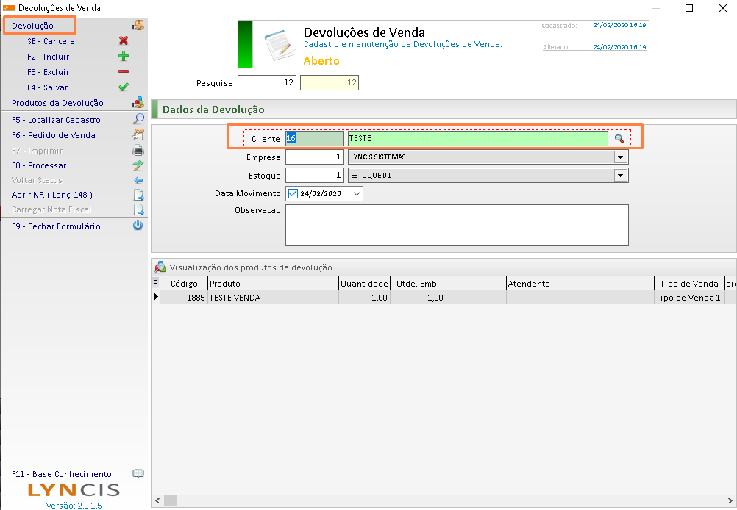This screenshot has height=510, width=737.
Task: Open Produtos da Devolução section
Action: pos(57,103)
